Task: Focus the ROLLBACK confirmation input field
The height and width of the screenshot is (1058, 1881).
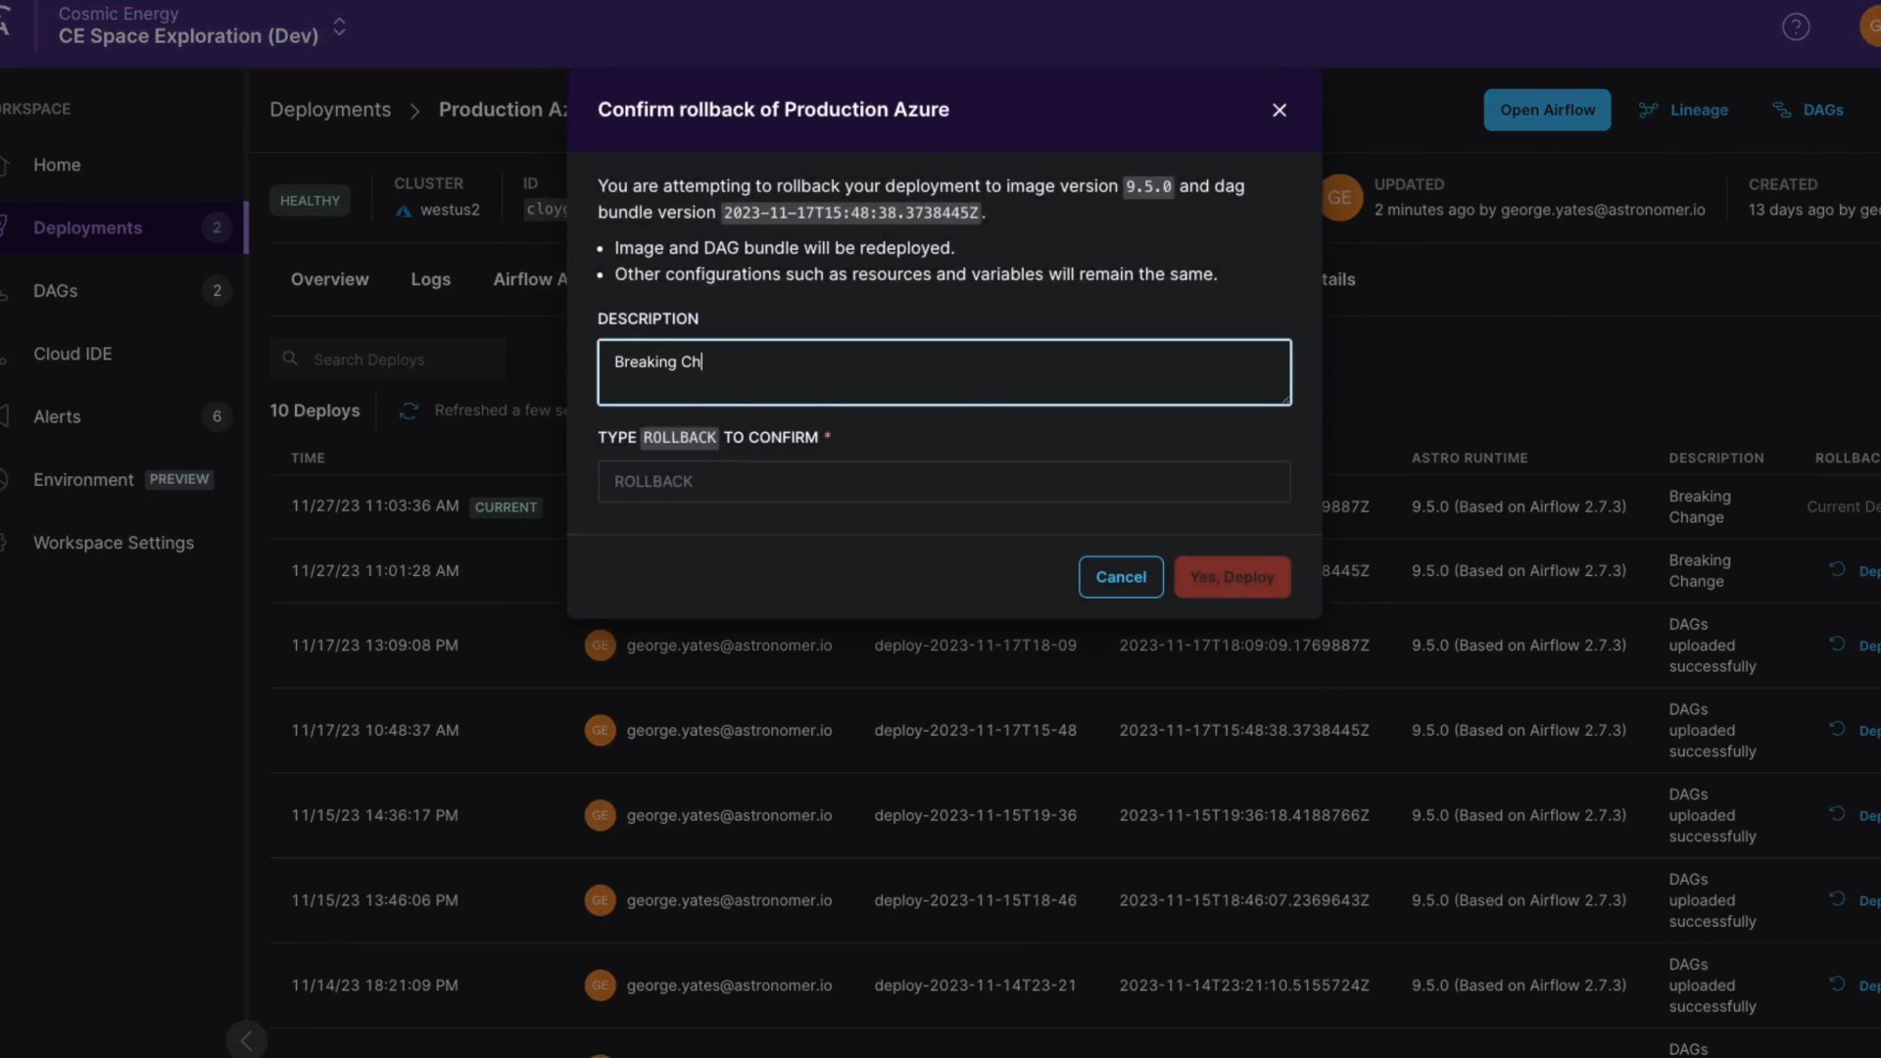Action: click(x=942, y=481)
